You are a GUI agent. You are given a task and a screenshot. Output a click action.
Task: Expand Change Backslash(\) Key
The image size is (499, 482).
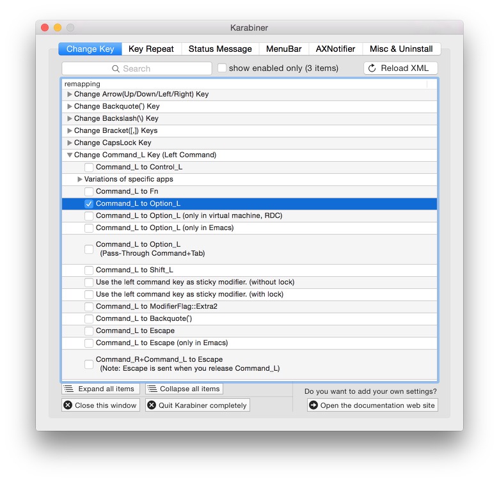tap(69, 118)
